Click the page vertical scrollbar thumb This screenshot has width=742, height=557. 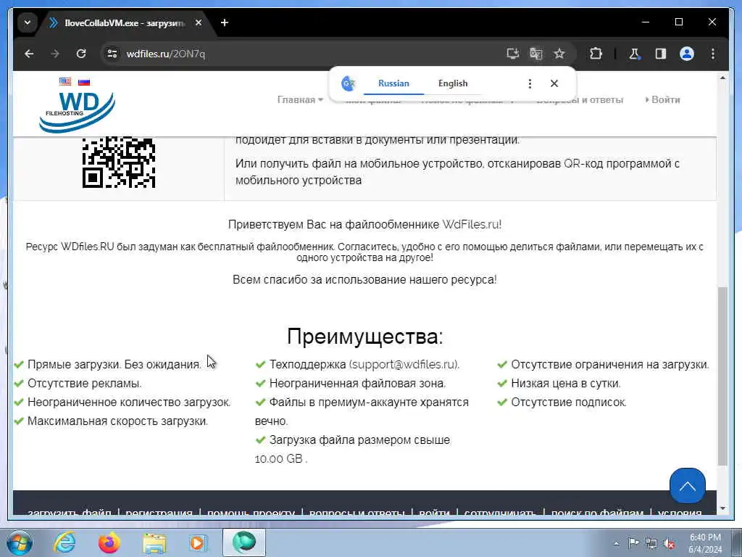[x=722, y=376]
